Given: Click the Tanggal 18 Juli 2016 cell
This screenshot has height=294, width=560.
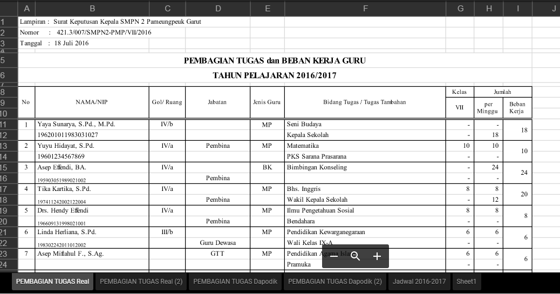Looking at the screenshot, I should coord(54,43).
